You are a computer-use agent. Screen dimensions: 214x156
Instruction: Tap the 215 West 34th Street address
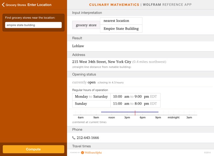[102, 62]
